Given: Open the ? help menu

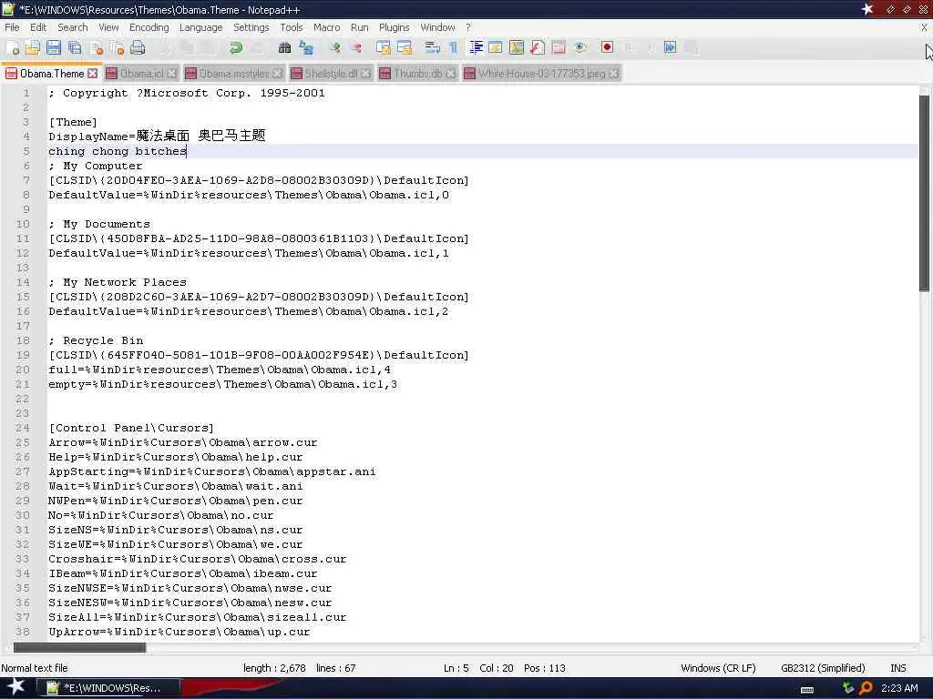Looking at the screenshot, I should click(468, 27).
